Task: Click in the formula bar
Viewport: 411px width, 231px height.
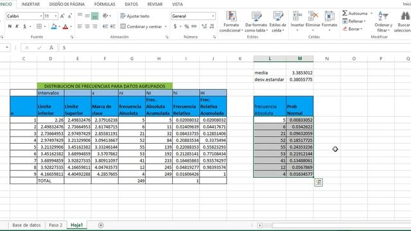Action: click(x=234, y=47)
